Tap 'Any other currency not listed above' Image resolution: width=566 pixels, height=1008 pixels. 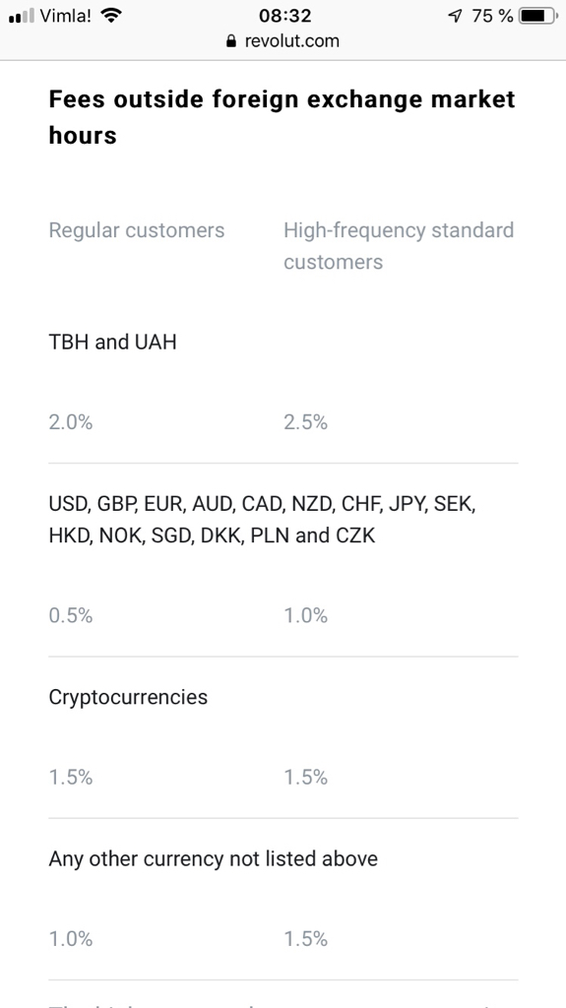coord(213,858)
